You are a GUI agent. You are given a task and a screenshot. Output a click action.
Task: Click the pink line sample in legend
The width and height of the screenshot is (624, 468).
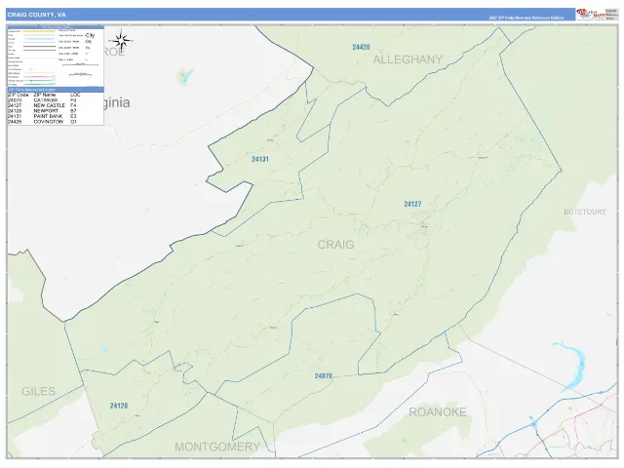tap(39, 77)
